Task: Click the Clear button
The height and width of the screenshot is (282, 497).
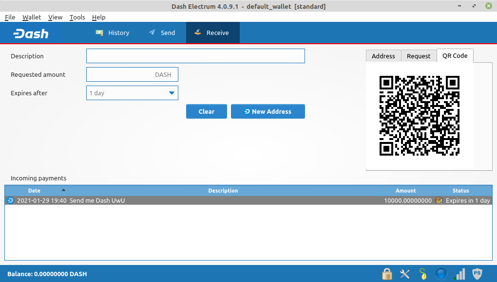Action: [206, 111]
